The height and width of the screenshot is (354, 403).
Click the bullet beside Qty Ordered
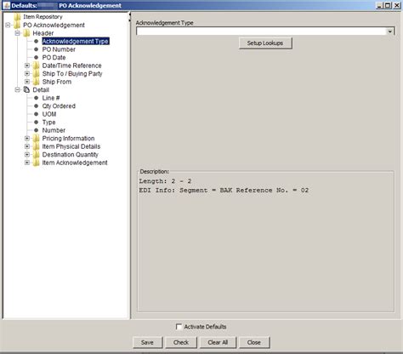[36, 106]
